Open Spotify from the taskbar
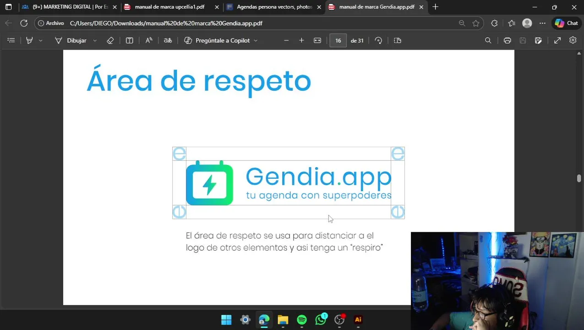Viewport: 584px width, 330px height. pos(302,320)
